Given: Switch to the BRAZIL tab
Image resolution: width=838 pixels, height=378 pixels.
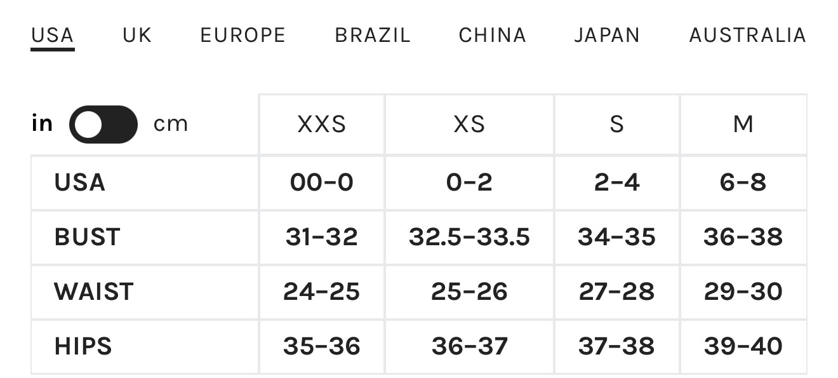Looking at the screenshot, I should (x=373, y=35).
